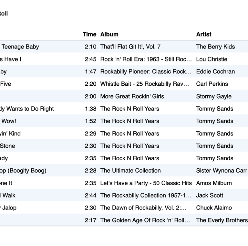The width and height of the screenshot is (248, 246).
Task: Click the 2:45 time value
Action: tap(90, 59)
